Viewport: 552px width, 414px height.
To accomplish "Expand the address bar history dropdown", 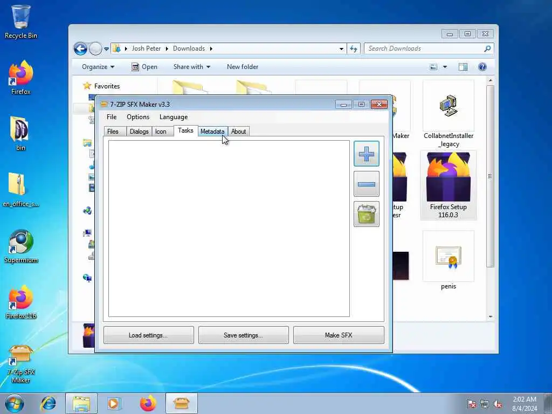I will (x=341, y=49).
